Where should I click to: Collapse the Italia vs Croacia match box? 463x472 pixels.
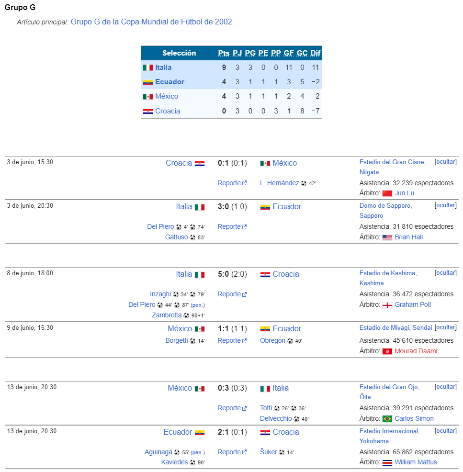(446, 273)
